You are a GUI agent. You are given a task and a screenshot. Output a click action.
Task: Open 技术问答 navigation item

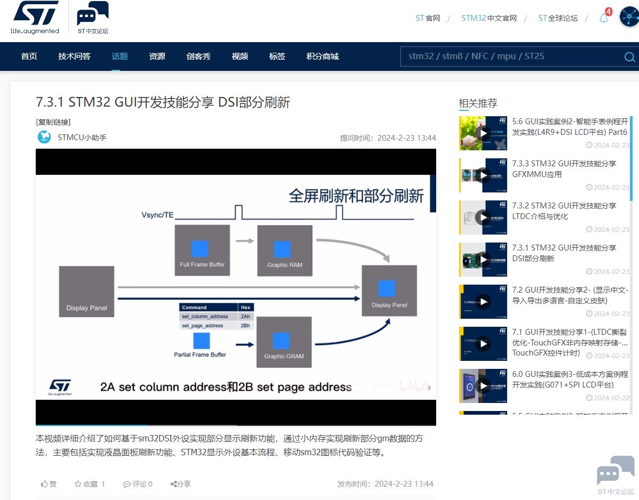click(74, 56)
